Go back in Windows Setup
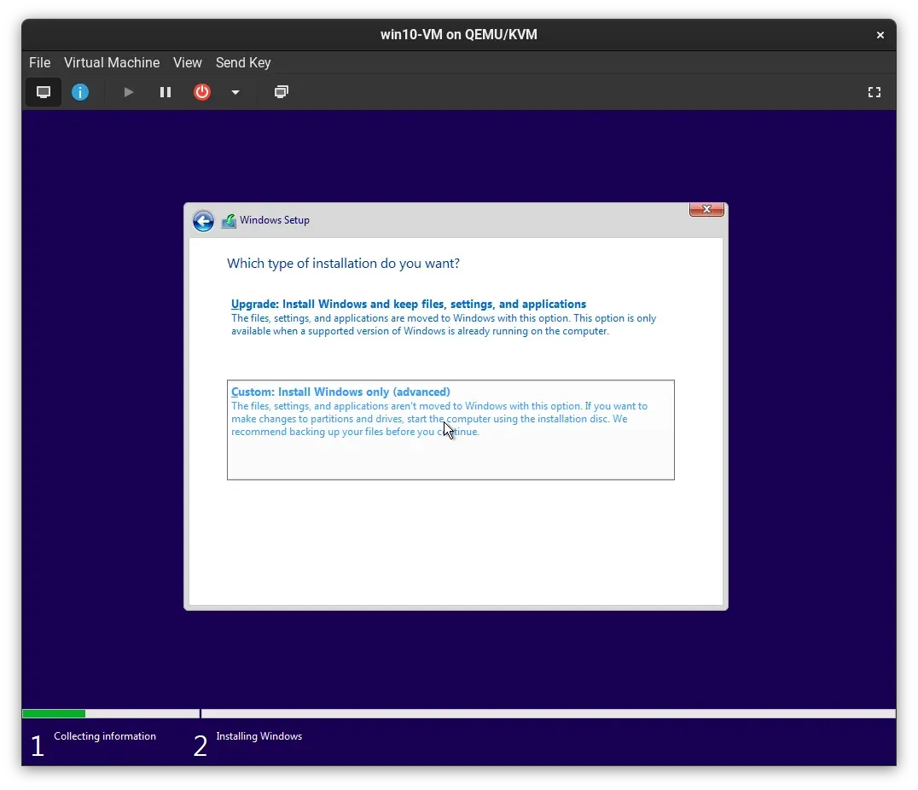918x790 pixels. (x=203, y=221)
